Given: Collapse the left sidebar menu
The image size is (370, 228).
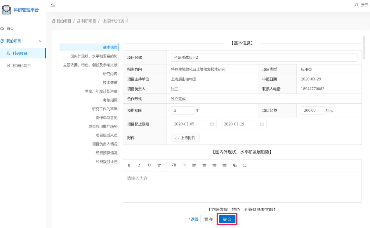Looking at the screenshot, I should click(x=53, y=5).
